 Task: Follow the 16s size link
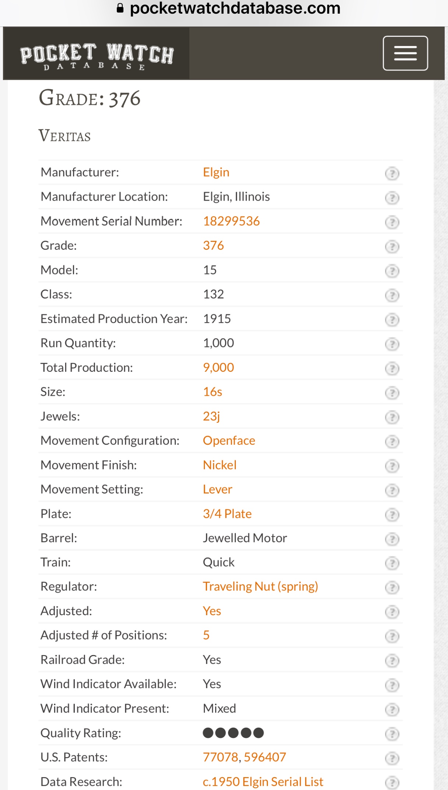(x=213, y=392)
